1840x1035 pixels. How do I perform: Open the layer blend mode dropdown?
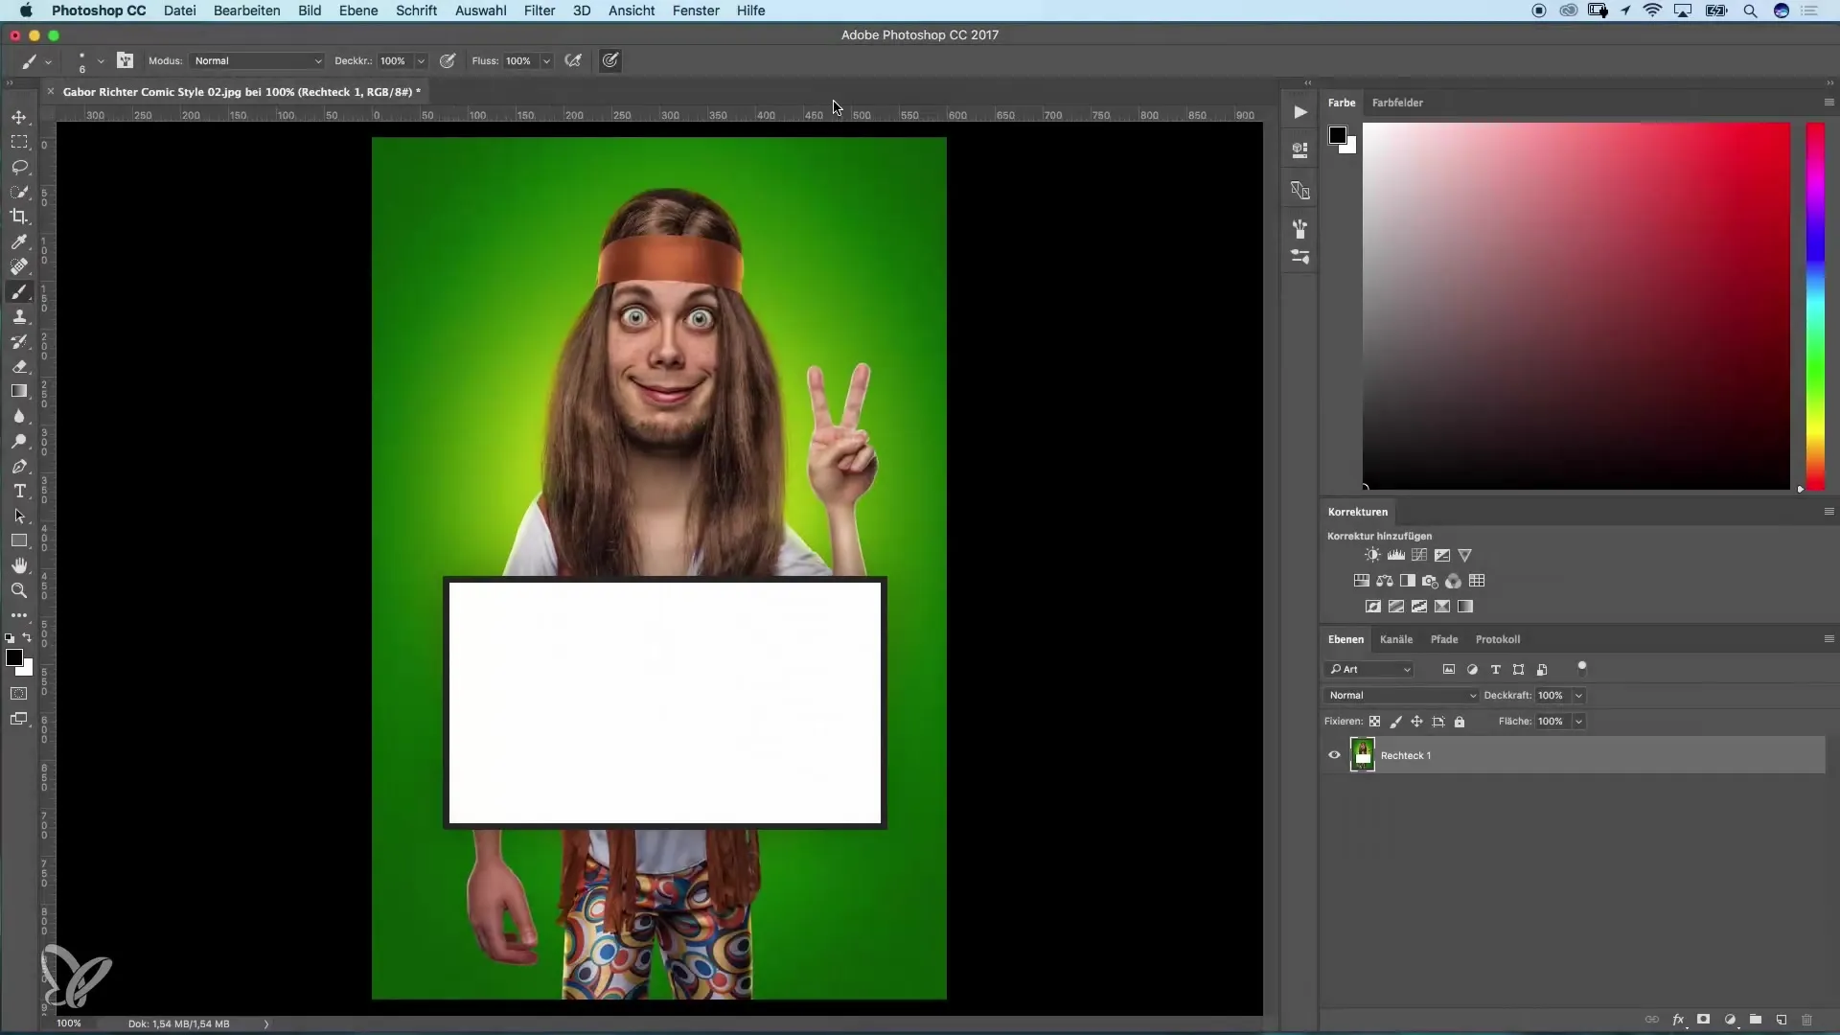pos(1402,696)
